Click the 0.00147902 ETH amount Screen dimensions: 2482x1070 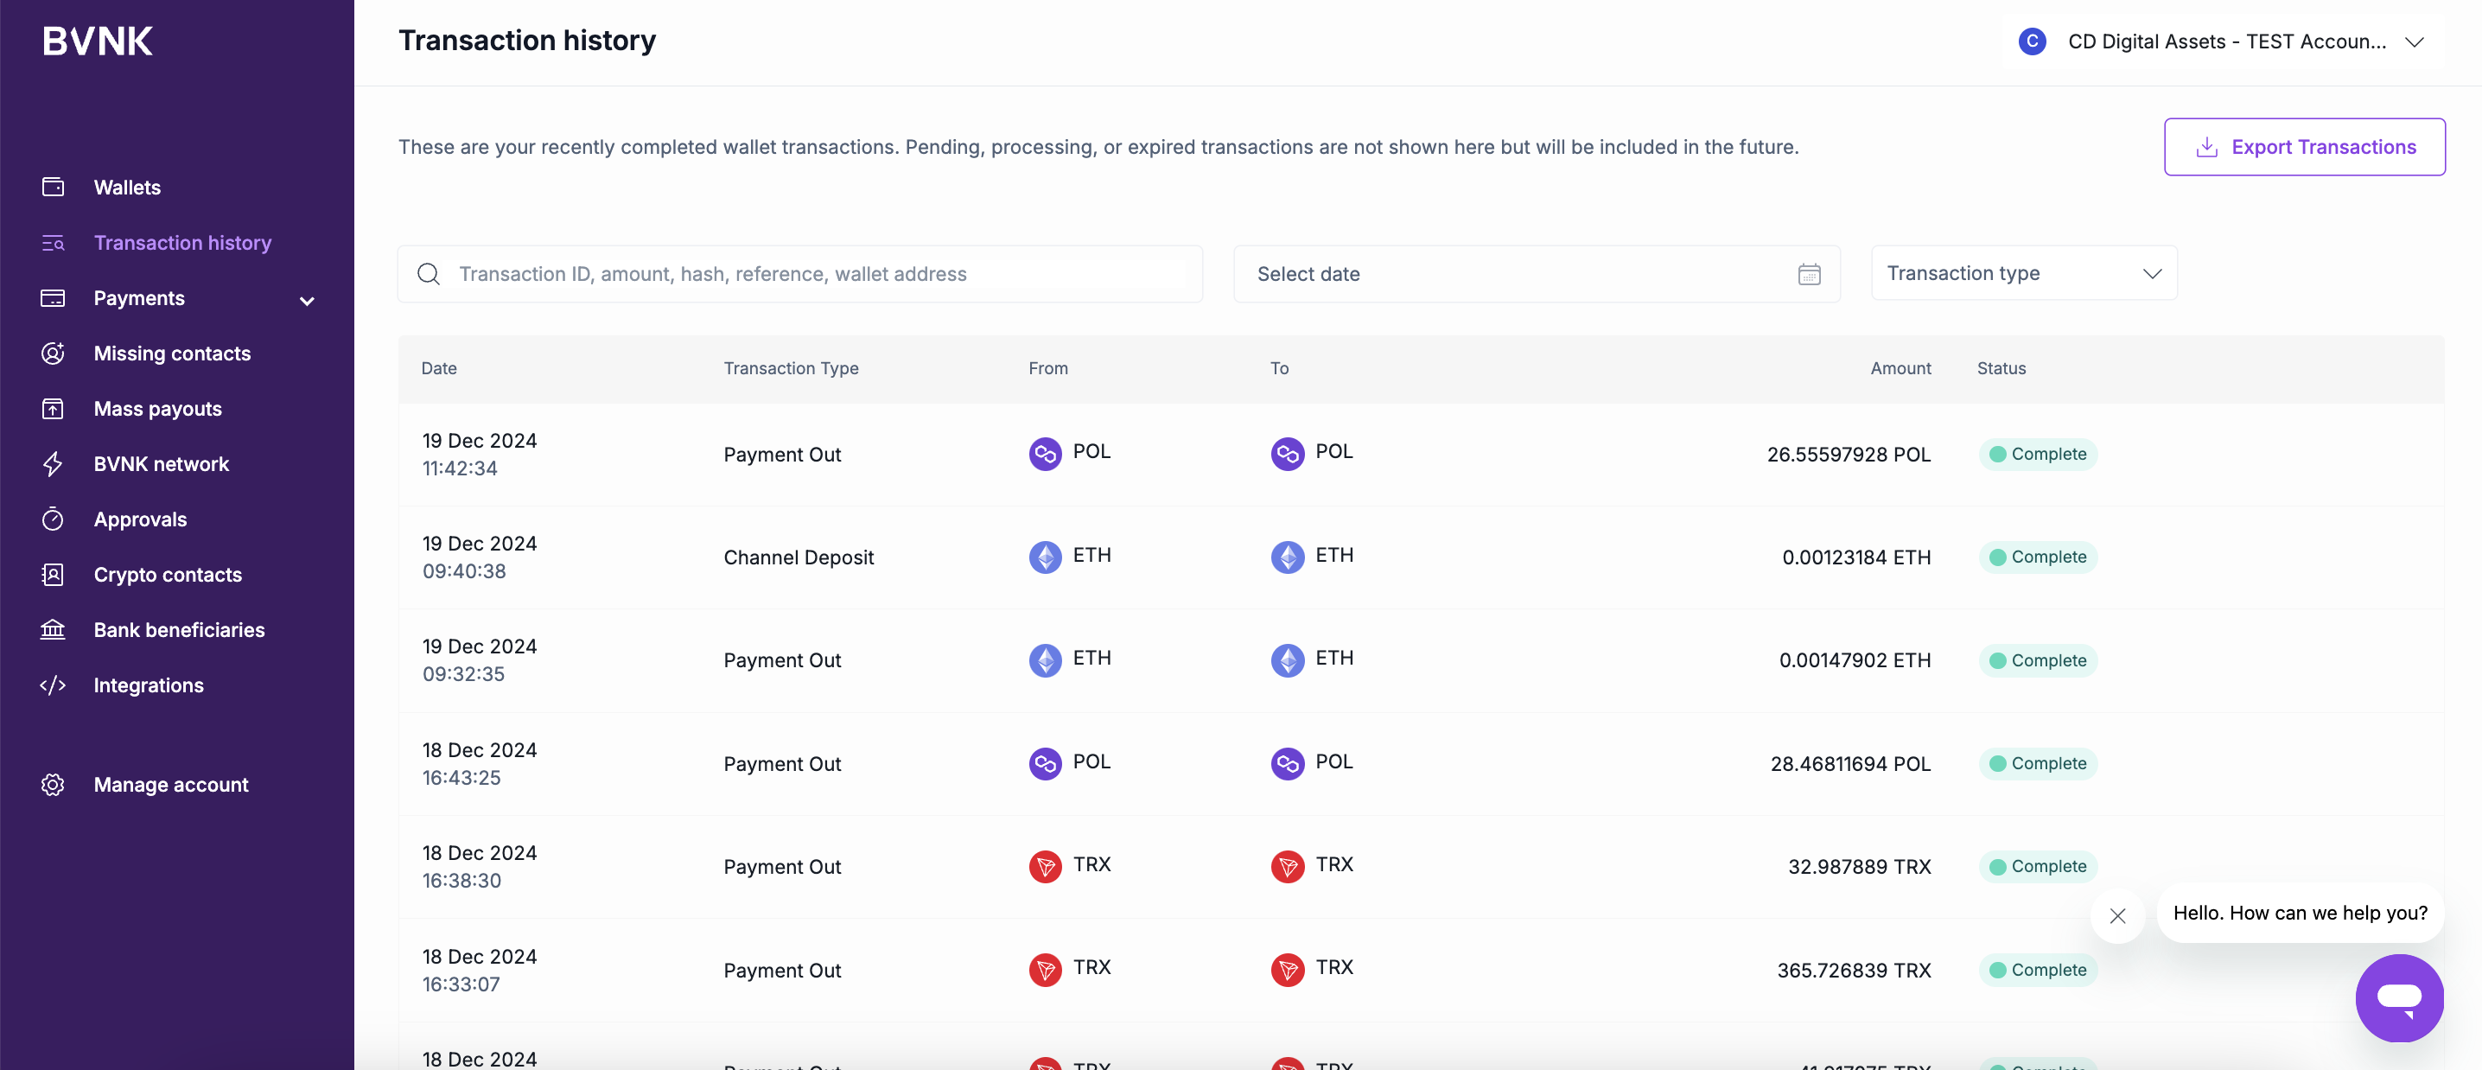pyautogui.click(x=1855, y=660)
